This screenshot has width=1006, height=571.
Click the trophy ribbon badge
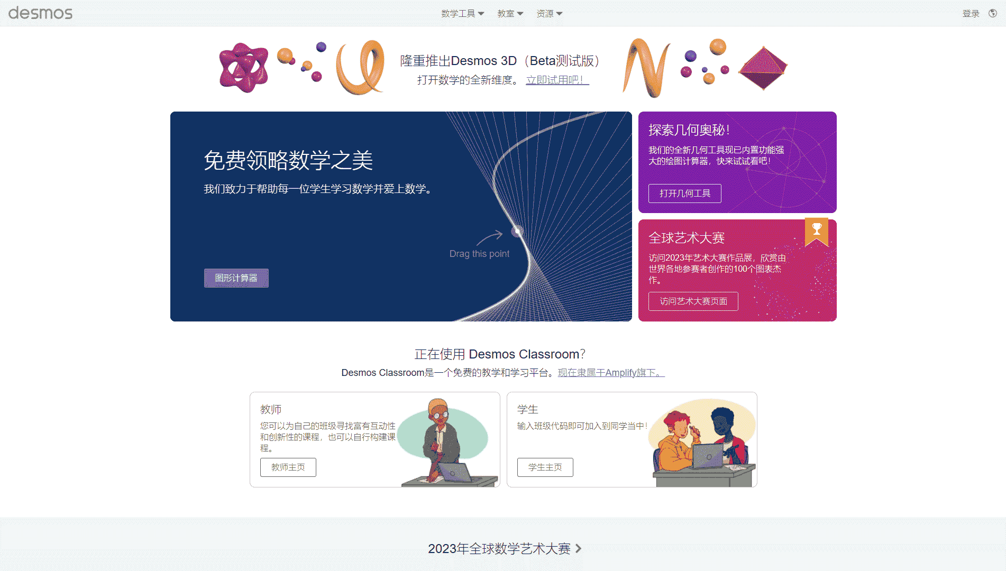point(817,232)
